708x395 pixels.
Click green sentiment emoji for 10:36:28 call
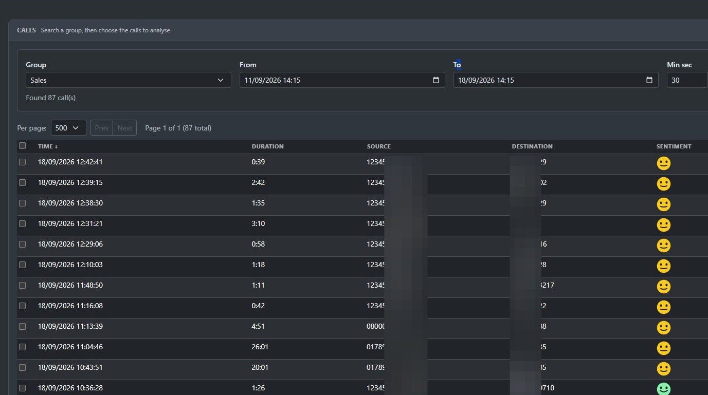click(x=664, y=389)
